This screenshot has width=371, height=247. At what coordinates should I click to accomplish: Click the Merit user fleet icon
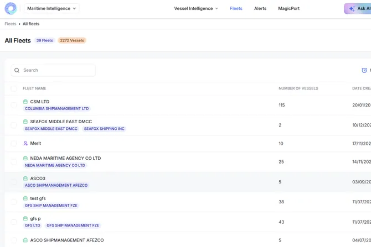point(25,143)
